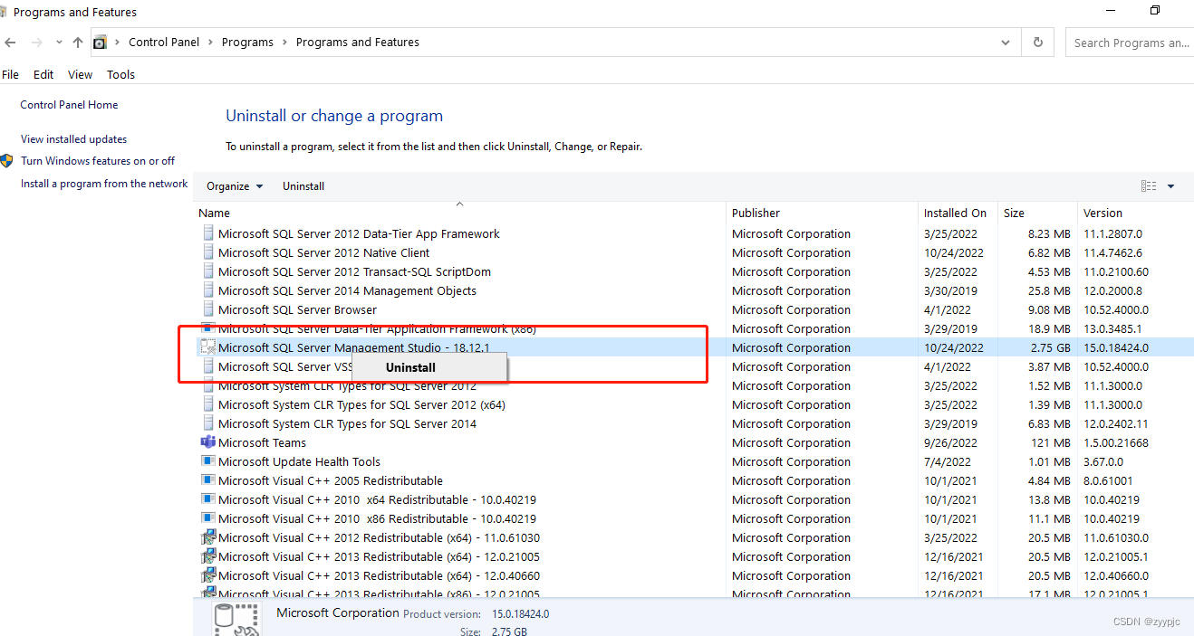Click the change view icon

click(1149, 186)
